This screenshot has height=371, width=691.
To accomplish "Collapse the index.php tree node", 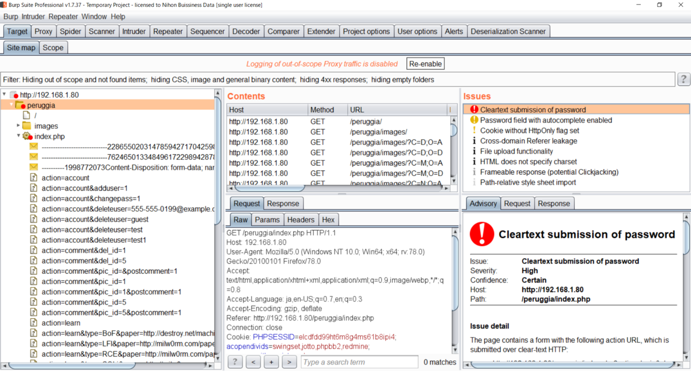I will click(18, 136).
